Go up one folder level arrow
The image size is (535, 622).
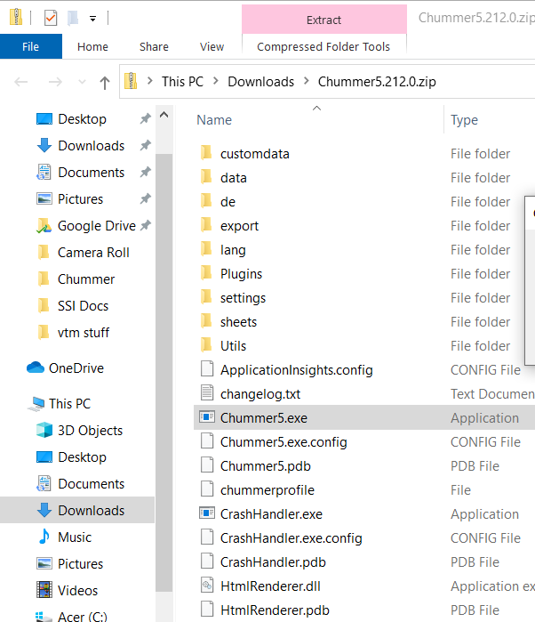[105, 83]
